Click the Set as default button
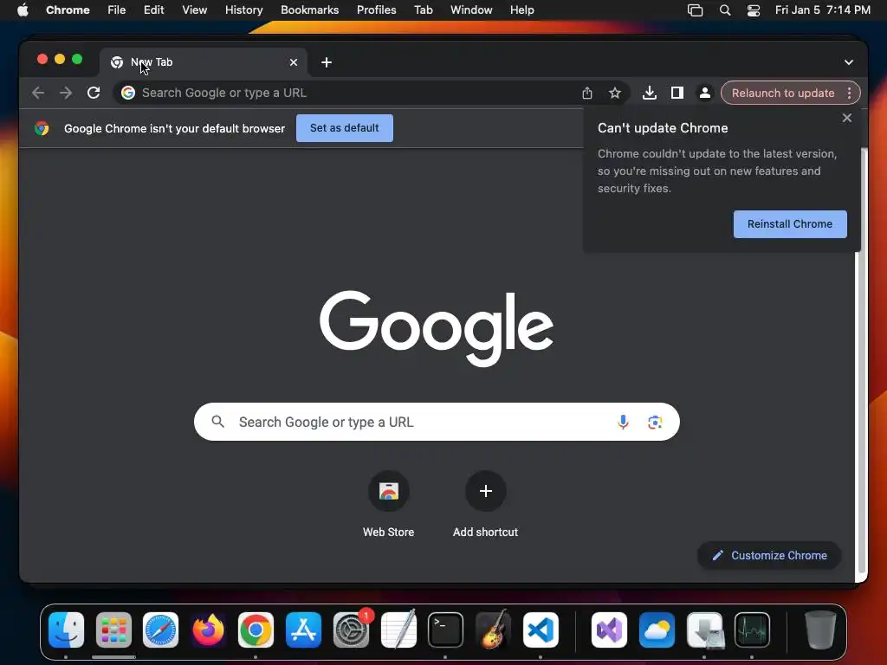This screenshot has width=887, height=665. (345, 128)
